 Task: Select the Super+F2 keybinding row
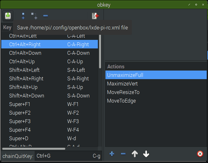coord(50,113)
